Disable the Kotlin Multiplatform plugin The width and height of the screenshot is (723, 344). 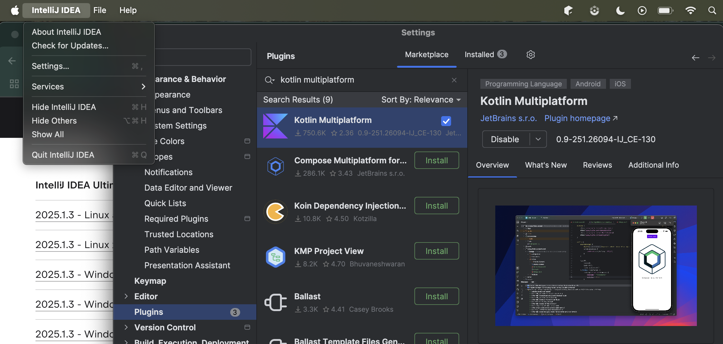coord(505,139)
